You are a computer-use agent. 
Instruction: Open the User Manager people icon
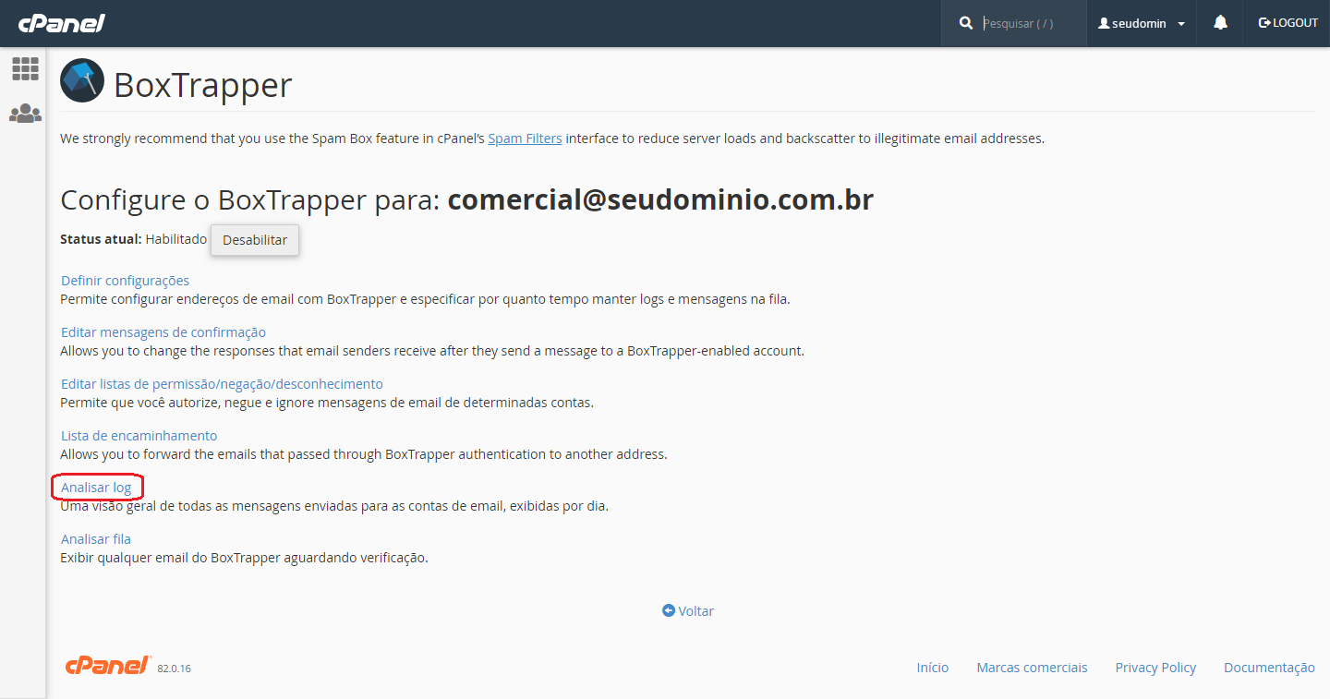pos(25,114)
